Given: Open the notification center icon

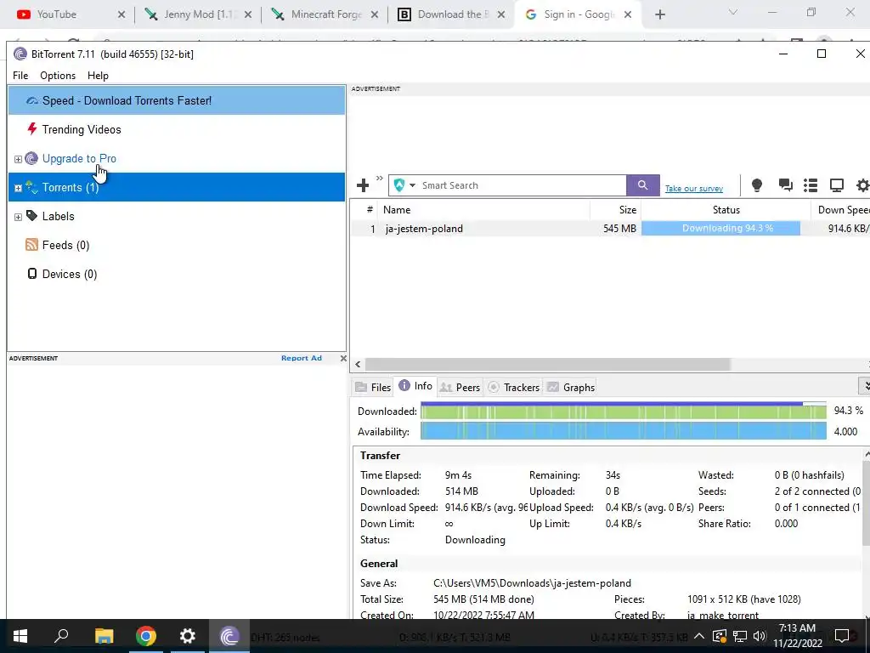Looking at the screenshot, I should point(842,636).
